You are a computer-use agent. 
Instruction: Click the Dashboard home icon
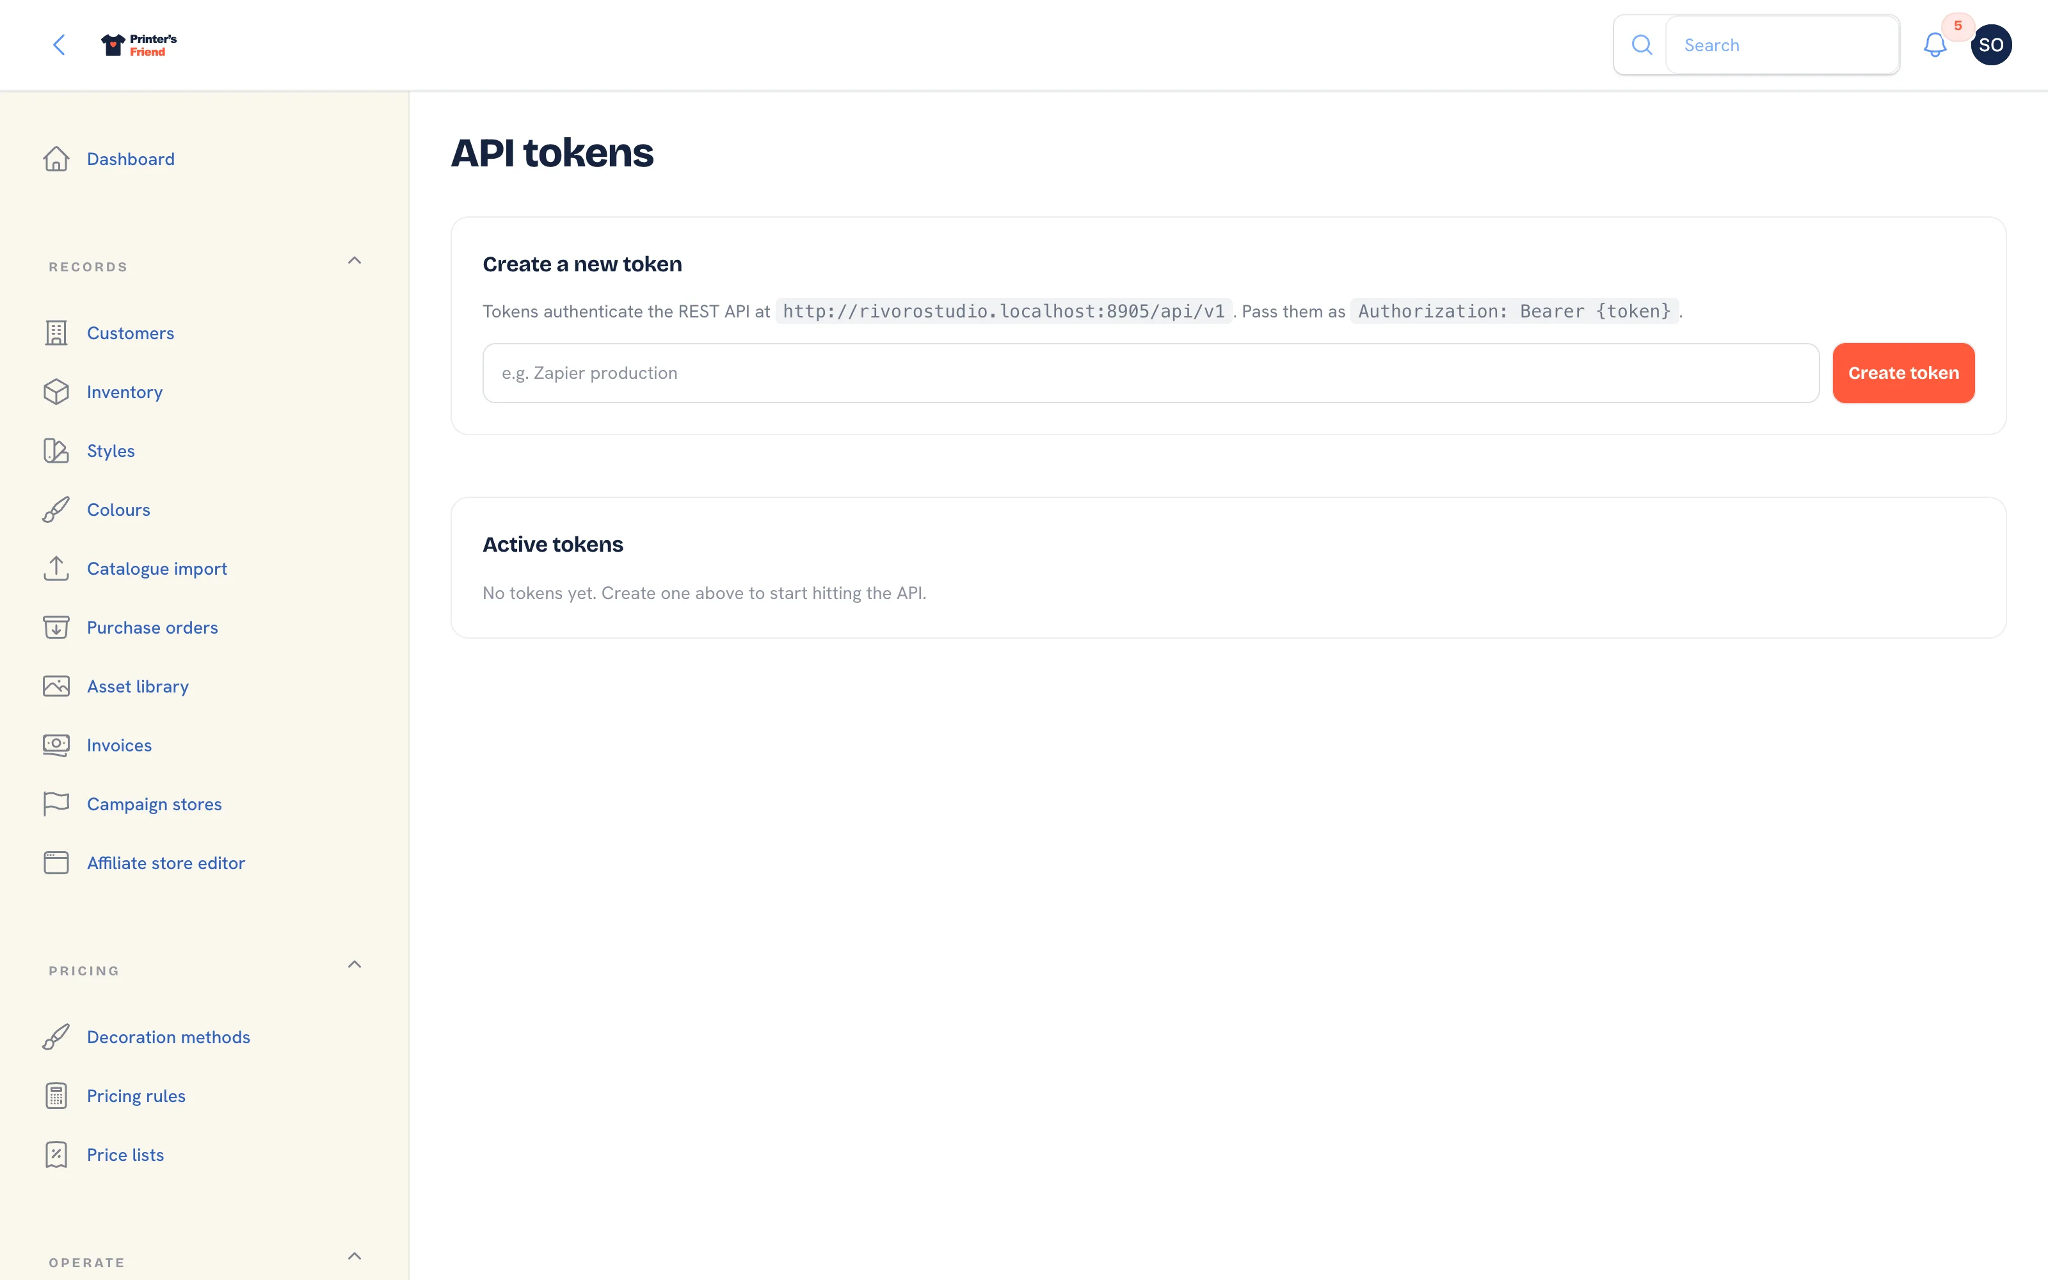pos(56,159)
